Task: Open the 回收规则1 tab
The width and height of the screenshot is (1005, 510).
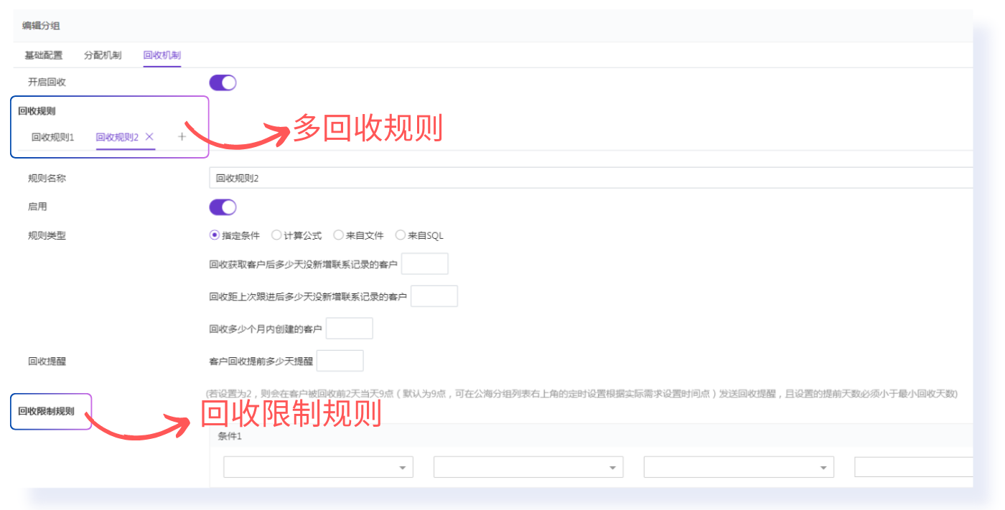Action: 53,137
